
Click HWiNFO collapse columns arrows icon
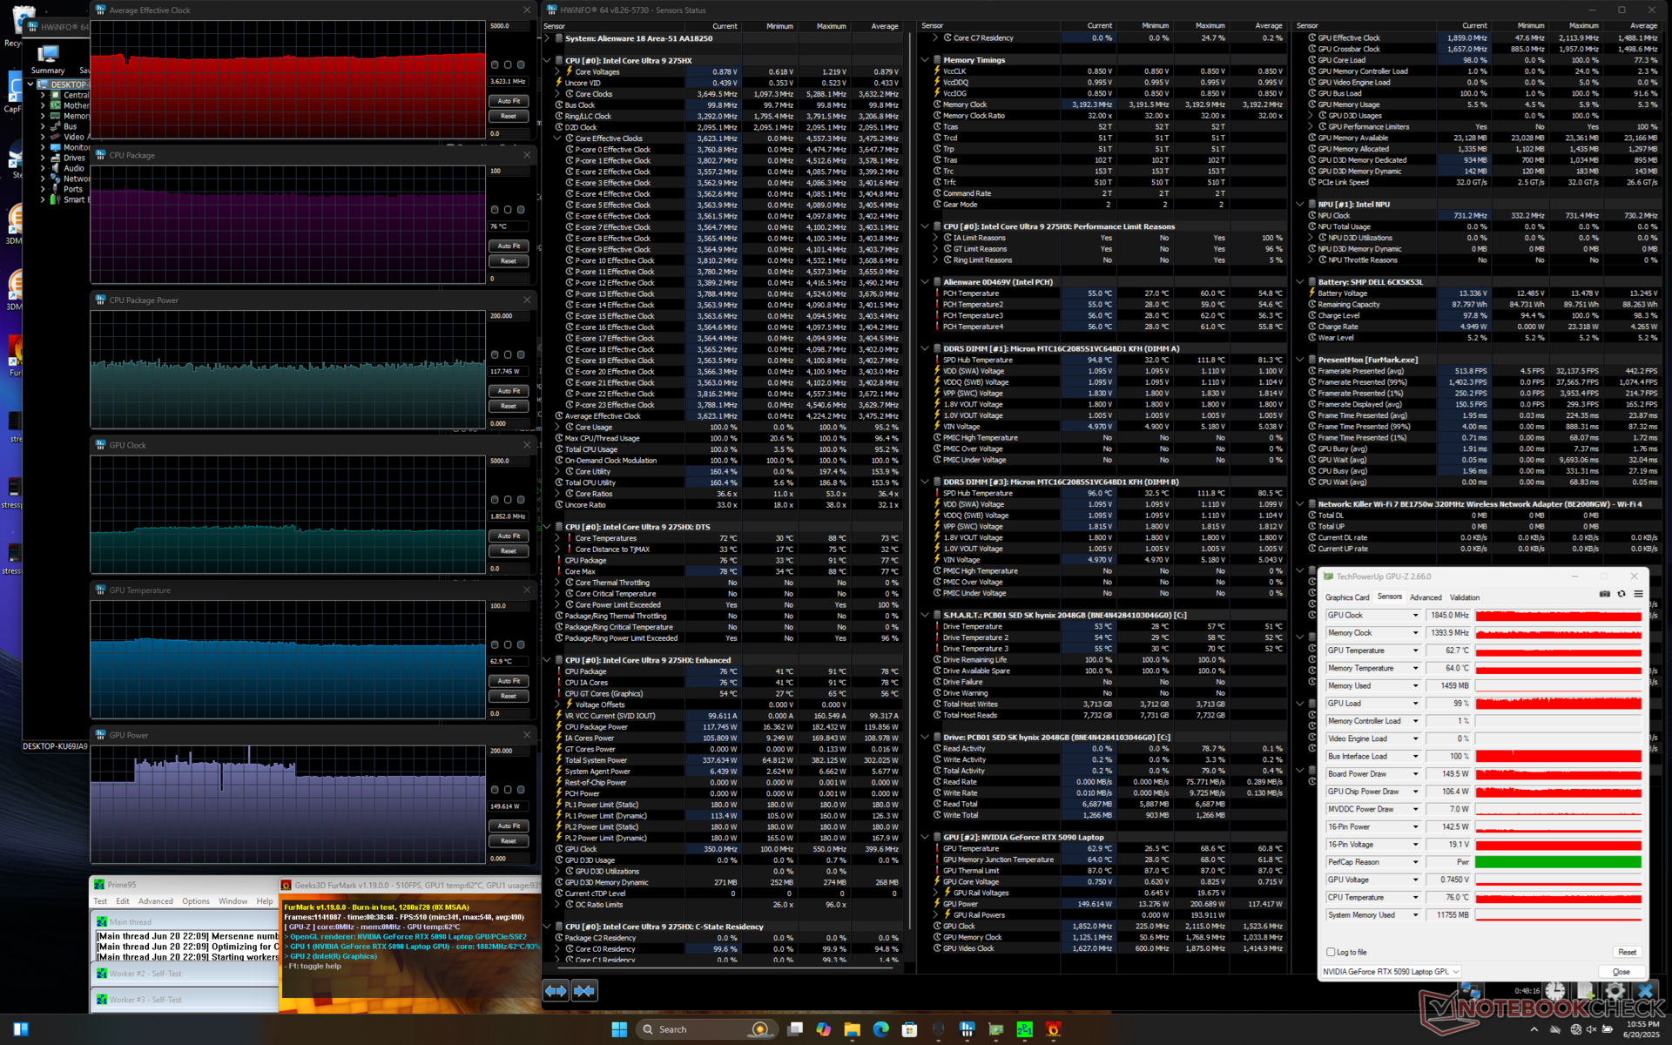point(584,990)
